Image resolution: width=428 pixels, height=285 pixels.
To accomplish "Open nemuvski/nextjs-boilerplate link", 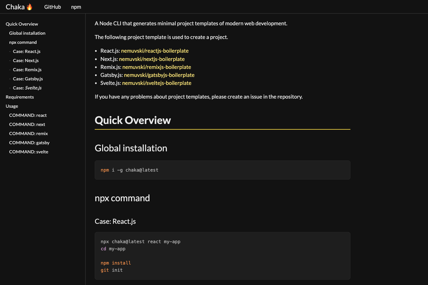I will click(152, 59).
